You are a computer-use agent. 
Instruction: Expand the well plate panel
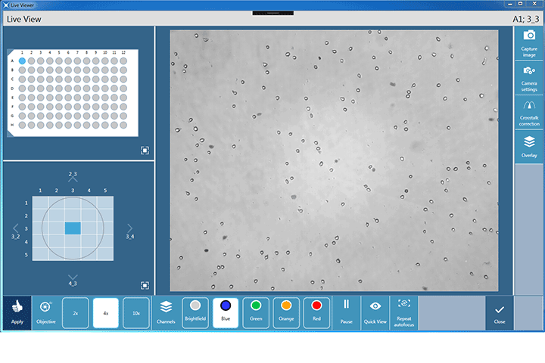[x=145, y=150]
